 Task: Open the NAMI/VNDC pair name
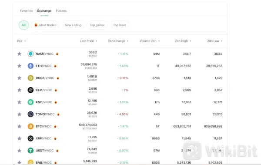tap(44, 54)
